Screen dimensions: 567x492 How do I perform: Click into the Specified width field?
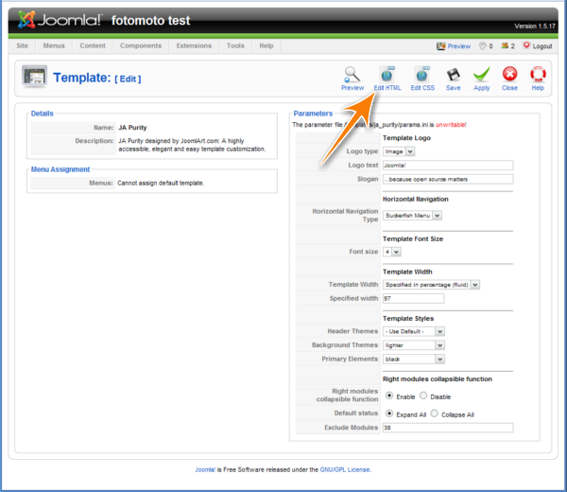(413, 298)
